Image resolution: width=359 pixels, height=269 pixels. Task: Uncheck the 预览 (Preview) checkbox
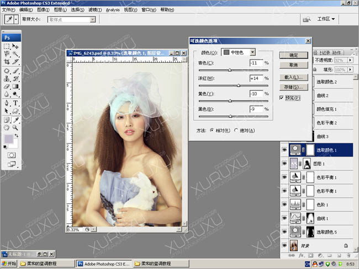point(282,98)
